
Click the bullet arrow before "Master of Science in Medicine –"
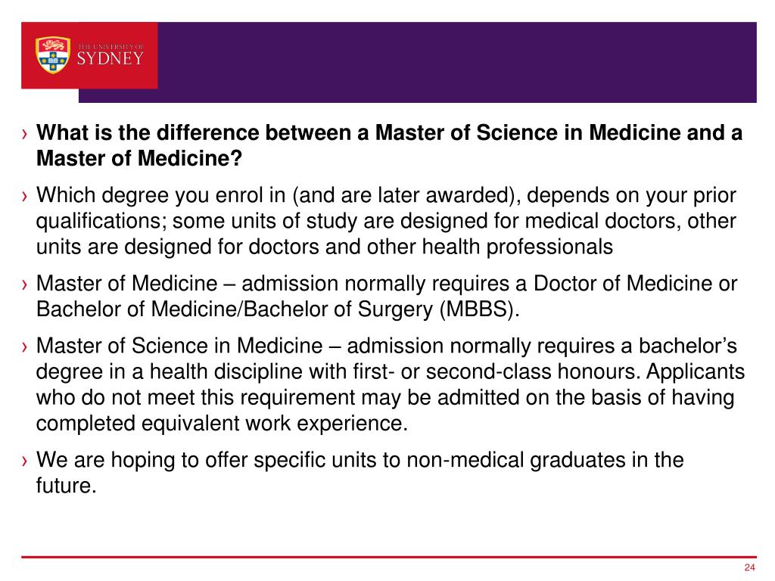(x=25, y=348)
